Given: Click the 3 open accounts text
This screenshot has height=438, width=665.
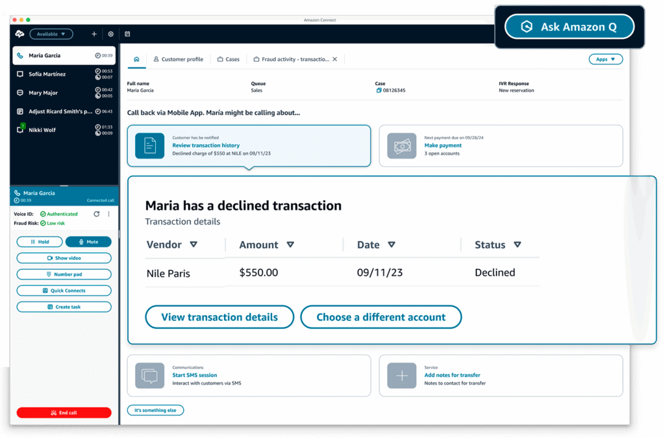Looking at the screenshot, I should 442,153.
